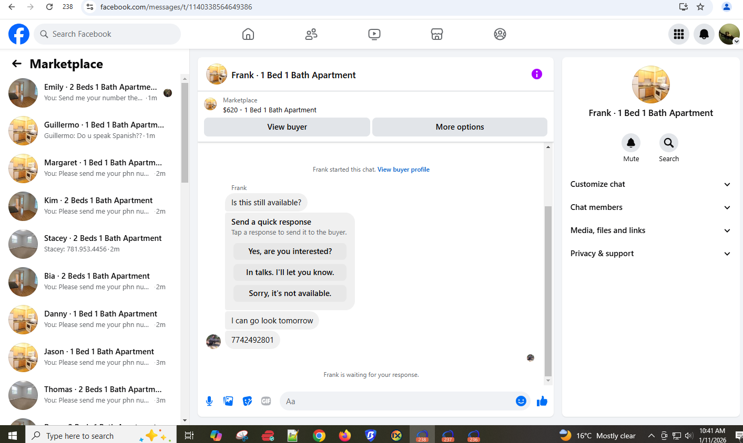Open Jason 1 Bed 1 Bath conversation
Image resolution: width=743 pixels, height=443 pixels.
[91, 357]
